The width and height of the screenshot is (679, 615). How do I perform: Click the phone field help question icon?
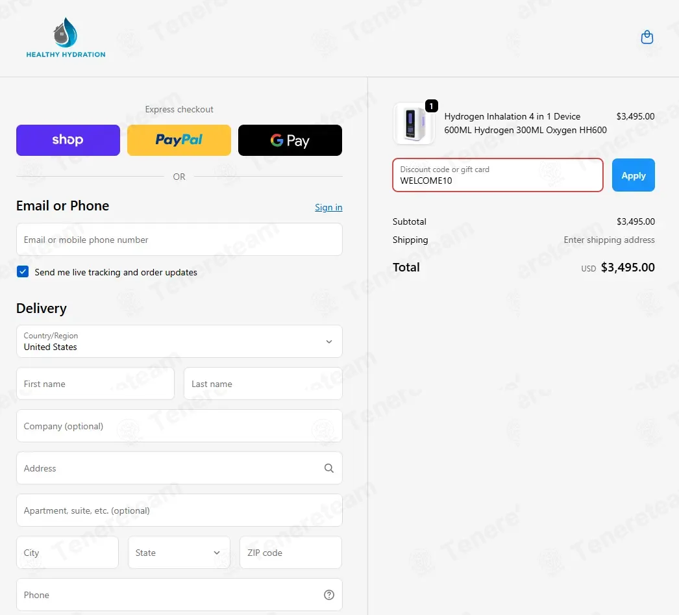click(x=329, y=595)
